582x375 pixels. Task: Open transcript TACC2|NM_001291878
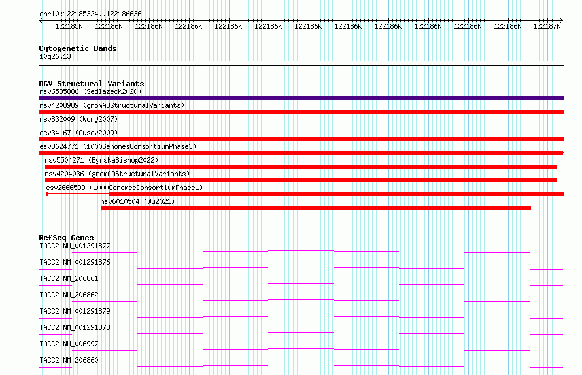click(x=75, y=327)
